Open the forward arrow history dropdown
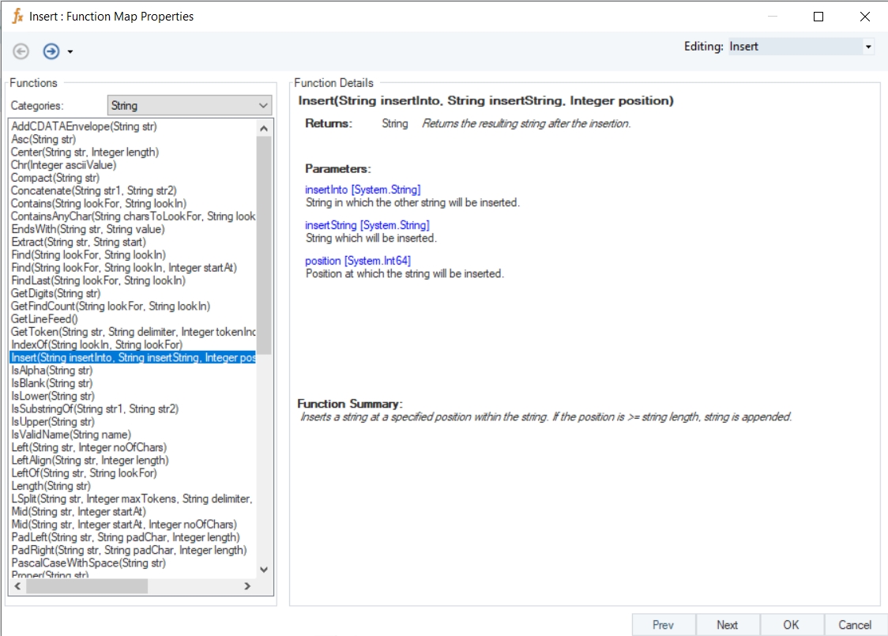 [x=70, y=52]
